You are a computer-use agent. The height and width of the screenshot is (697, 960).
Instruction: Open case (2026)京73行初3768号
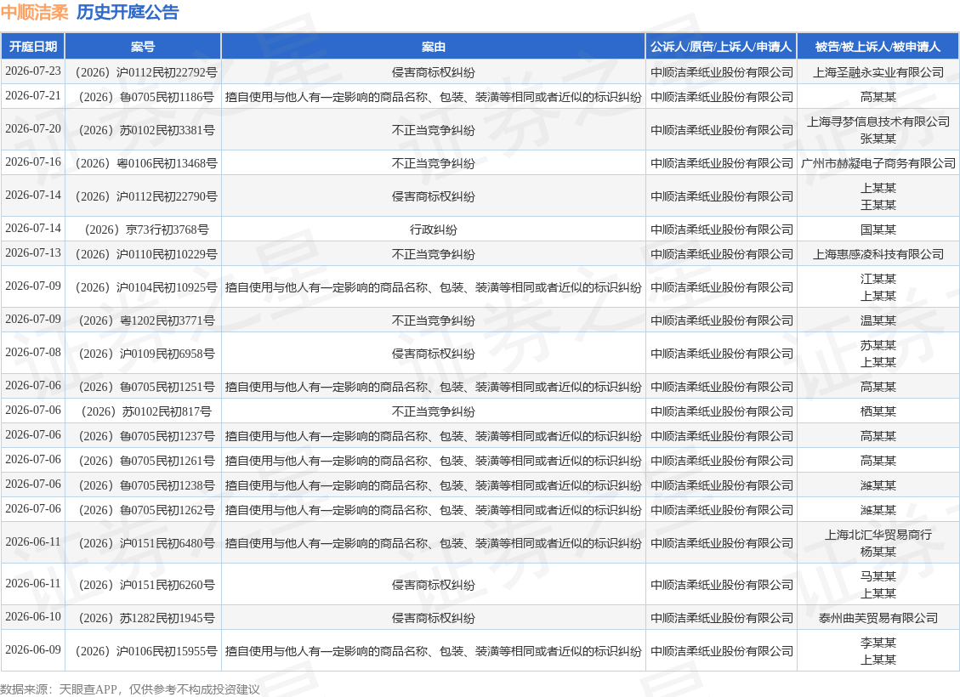click(146, 229)
